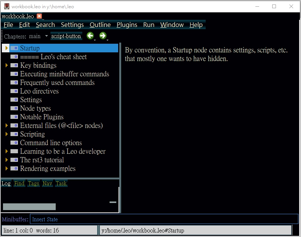Click the Scripting node icon
The height and width of the screenshot is (237, 301).
14,134
